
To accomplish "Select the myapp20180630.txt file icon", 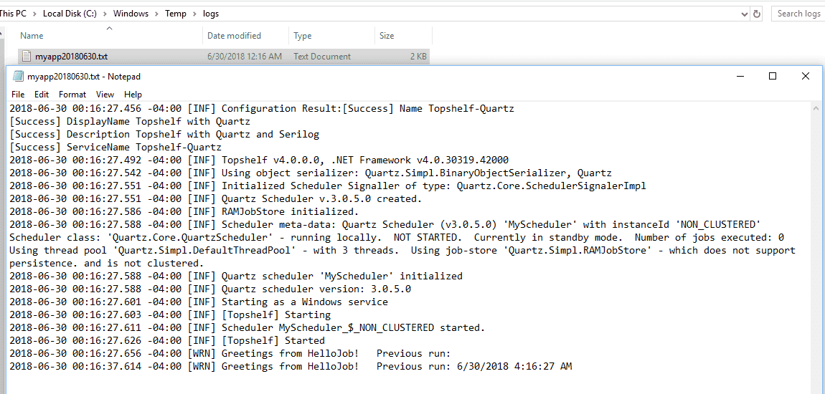I will [27, 56].
